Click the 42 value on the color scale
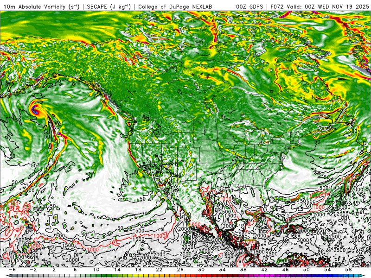 (x=264, y=270)
